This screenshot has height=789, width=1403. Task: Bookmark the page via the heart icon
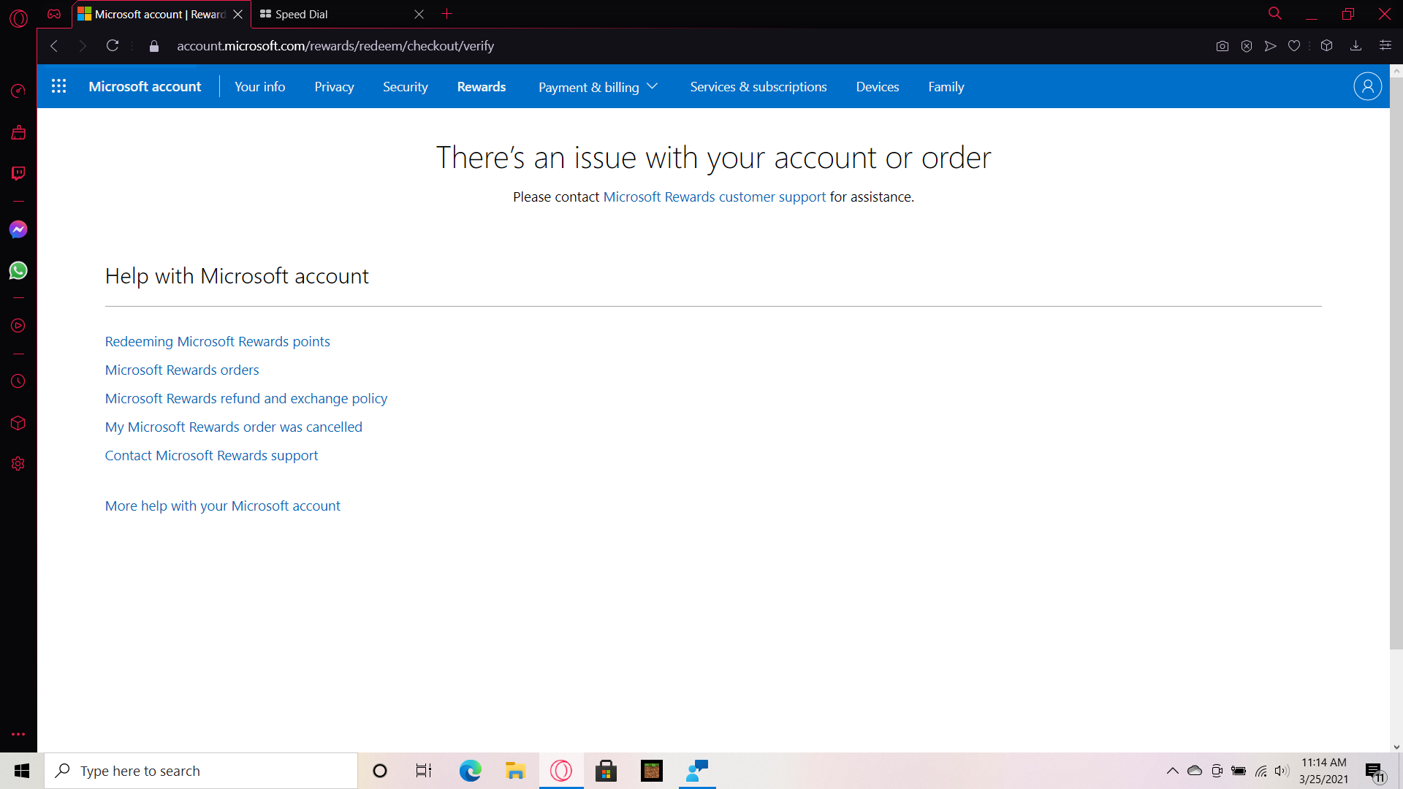1294,45
